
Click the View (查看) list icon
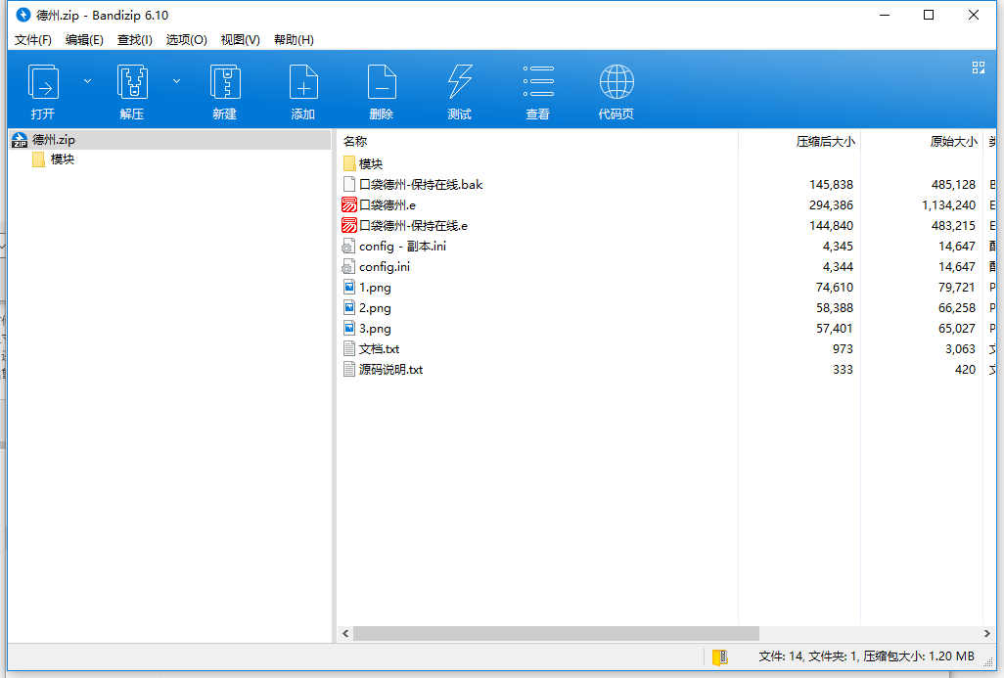(x=538, y=81)
